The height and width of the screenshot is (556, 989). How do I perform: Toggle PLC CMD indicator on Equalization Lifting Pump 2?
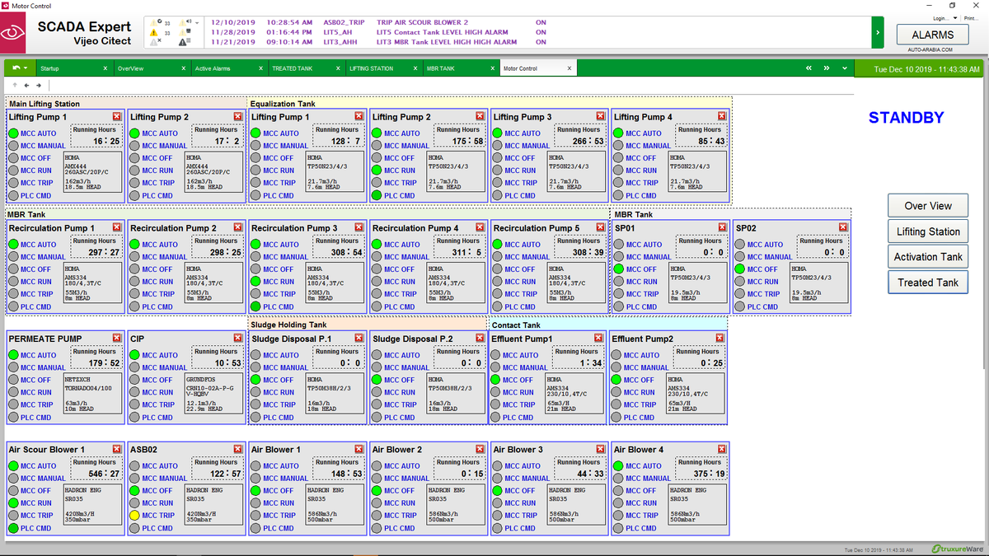[377, 195]
